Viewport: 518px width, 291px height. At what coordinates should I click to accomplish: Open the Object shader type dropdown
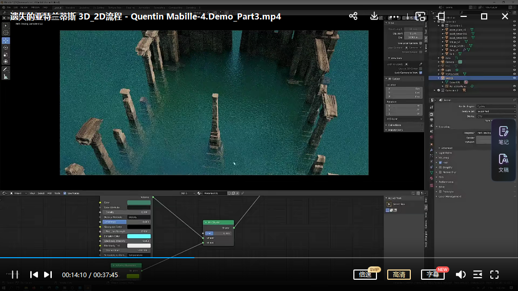18,193
